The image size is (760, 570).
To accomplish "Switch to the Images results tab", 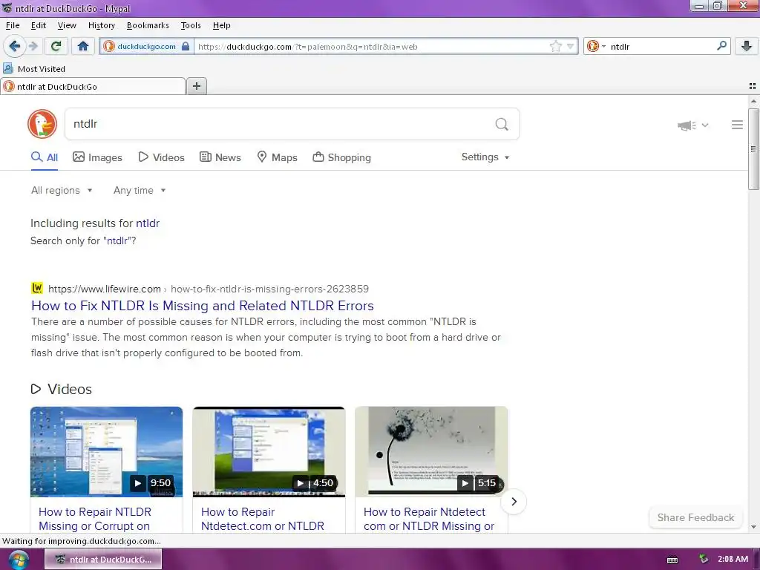I will pyautogui.click(x=97, y=157).
